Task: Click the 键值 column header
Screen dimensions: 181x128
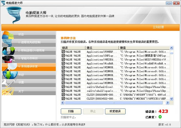Action: tap(144, 48)
